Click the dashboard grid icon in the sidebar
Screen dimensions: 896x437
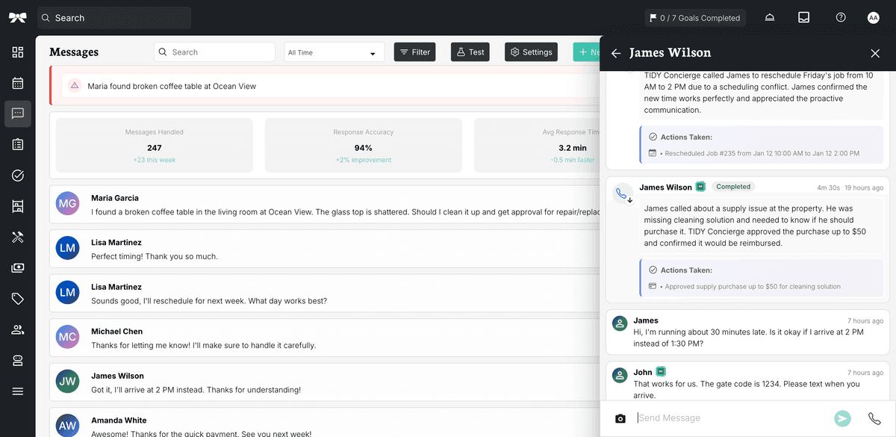point(18,52)
